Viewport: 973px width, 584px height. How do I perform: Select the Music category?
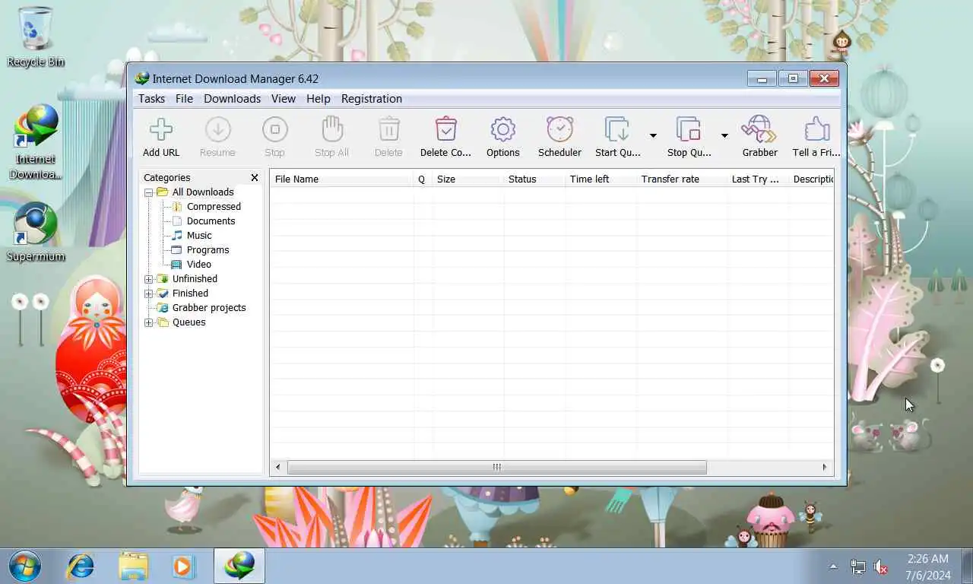199,236
